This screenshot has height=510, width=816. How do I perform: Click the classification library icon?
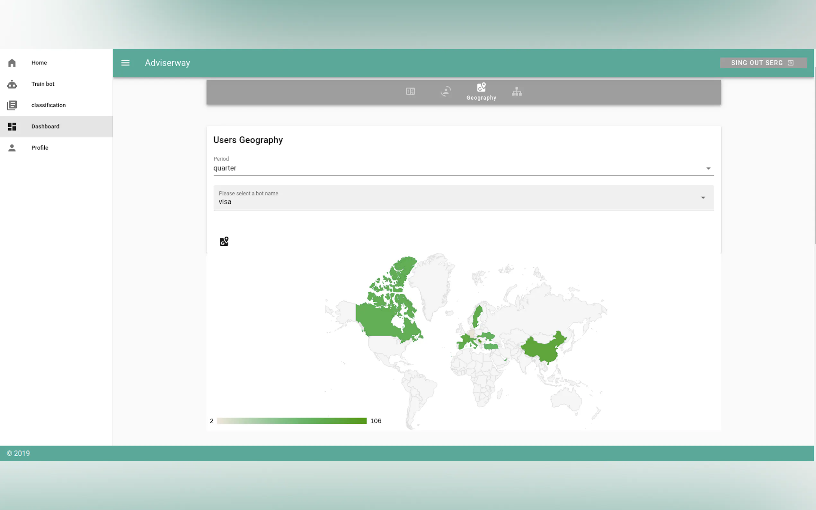click(x=12, y=105)
